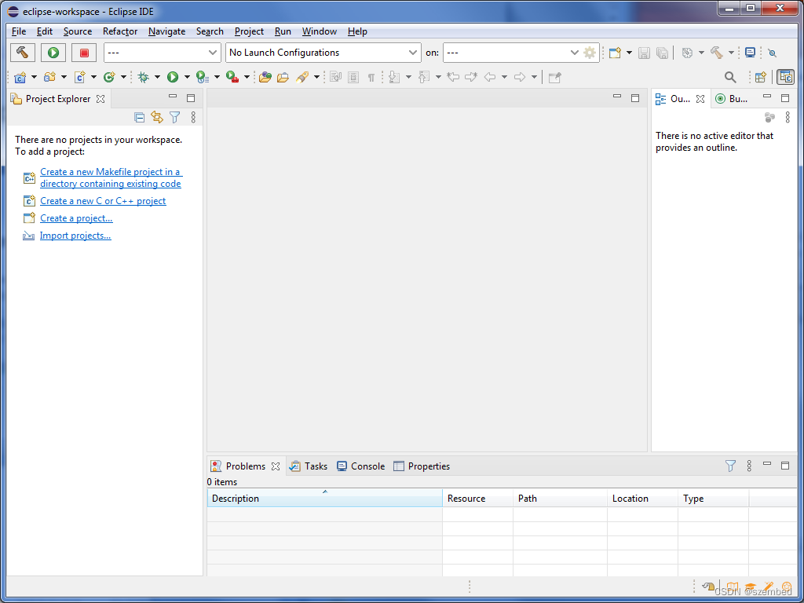Click the Forward navigation arrow
The height and width of the screenshot is (603, 804).
pos(520,78)
